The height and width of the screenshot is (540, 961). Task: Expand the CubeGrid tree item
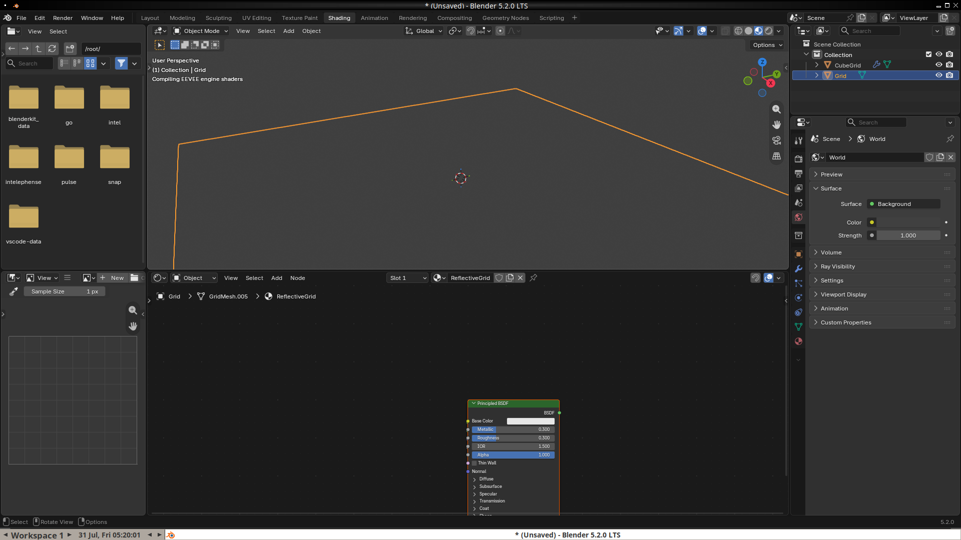[817, 65]
